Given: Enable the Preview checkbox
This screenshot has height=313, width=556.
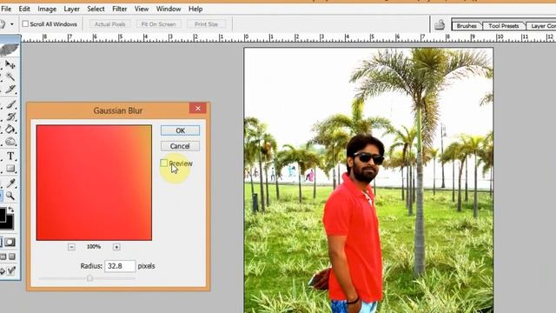Looking at the screenshot, I should pos(164,163).
